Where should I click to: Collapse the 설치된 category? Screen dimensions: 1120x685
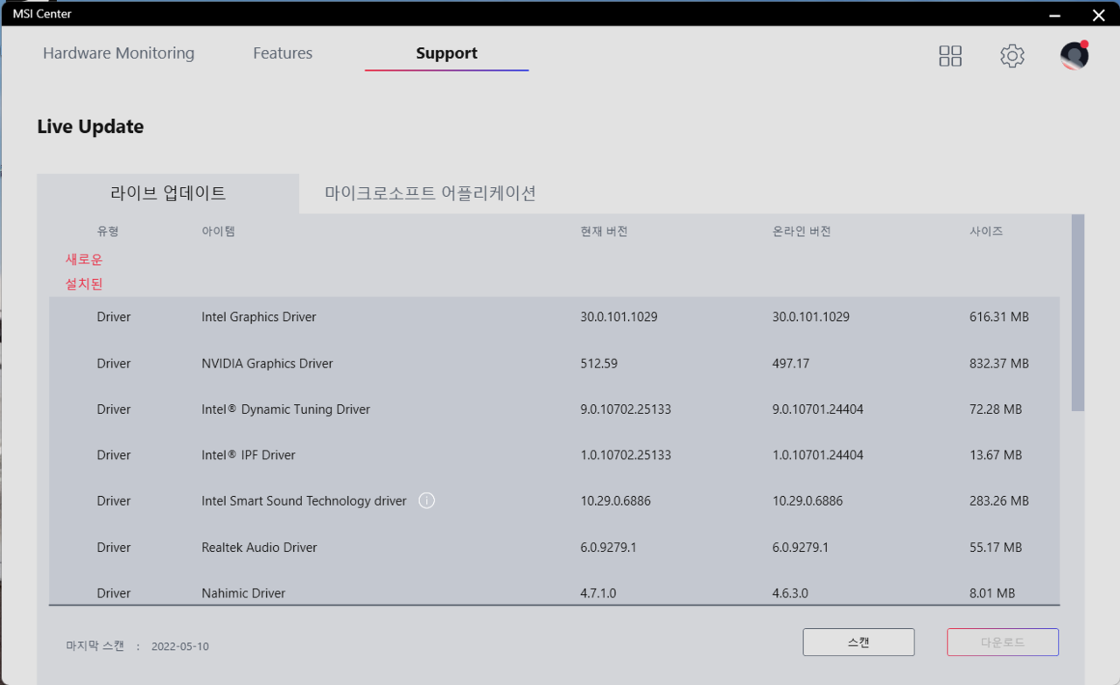coord(84,284)
